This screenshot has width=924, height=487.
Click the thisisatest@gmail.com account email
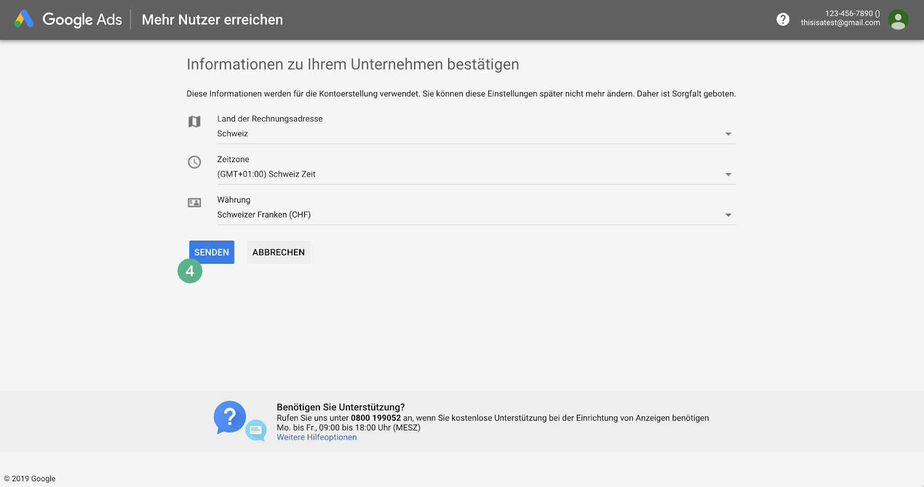(x=840, y=23)
